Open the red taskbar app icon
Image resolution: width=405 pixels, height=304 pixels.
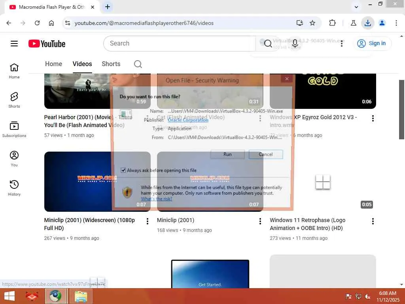pyautogui.click(x=32, y=296)
